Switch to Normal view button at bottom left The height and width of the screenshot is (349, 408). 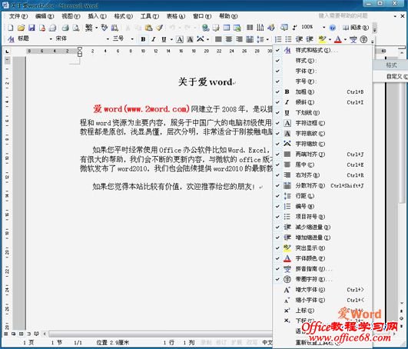pos(5,334)
